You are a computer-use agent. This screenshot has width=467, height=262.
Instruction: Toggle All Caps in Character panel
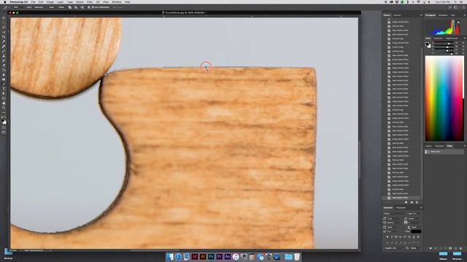[x=396, y=237]
